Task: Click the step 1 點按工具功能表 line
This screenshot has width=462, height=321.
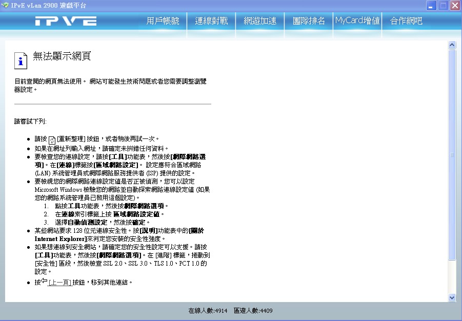Action: [x=112, y=206]
